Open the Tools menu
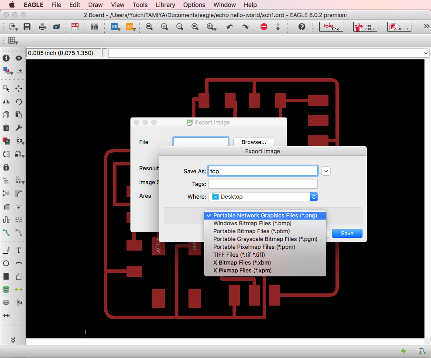This screenshot has height=358, width=431. [140, 5]
